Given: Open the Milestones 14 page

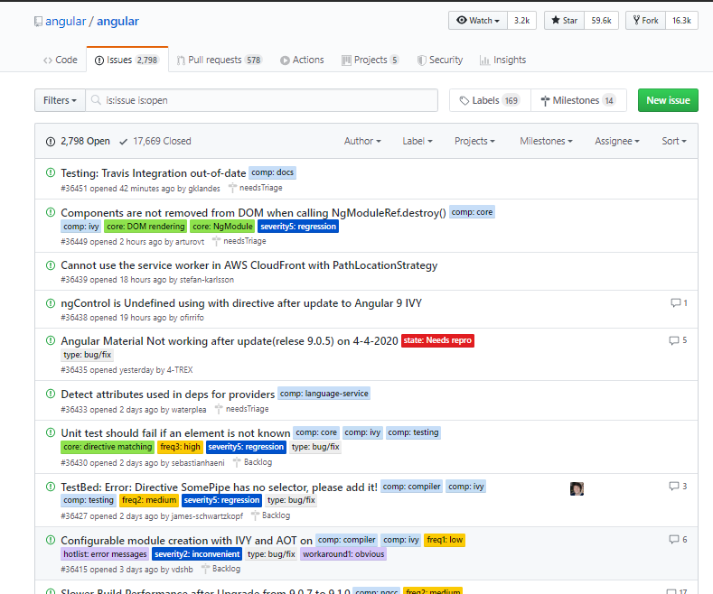Looking at the screenshot, I should (578, 100).
